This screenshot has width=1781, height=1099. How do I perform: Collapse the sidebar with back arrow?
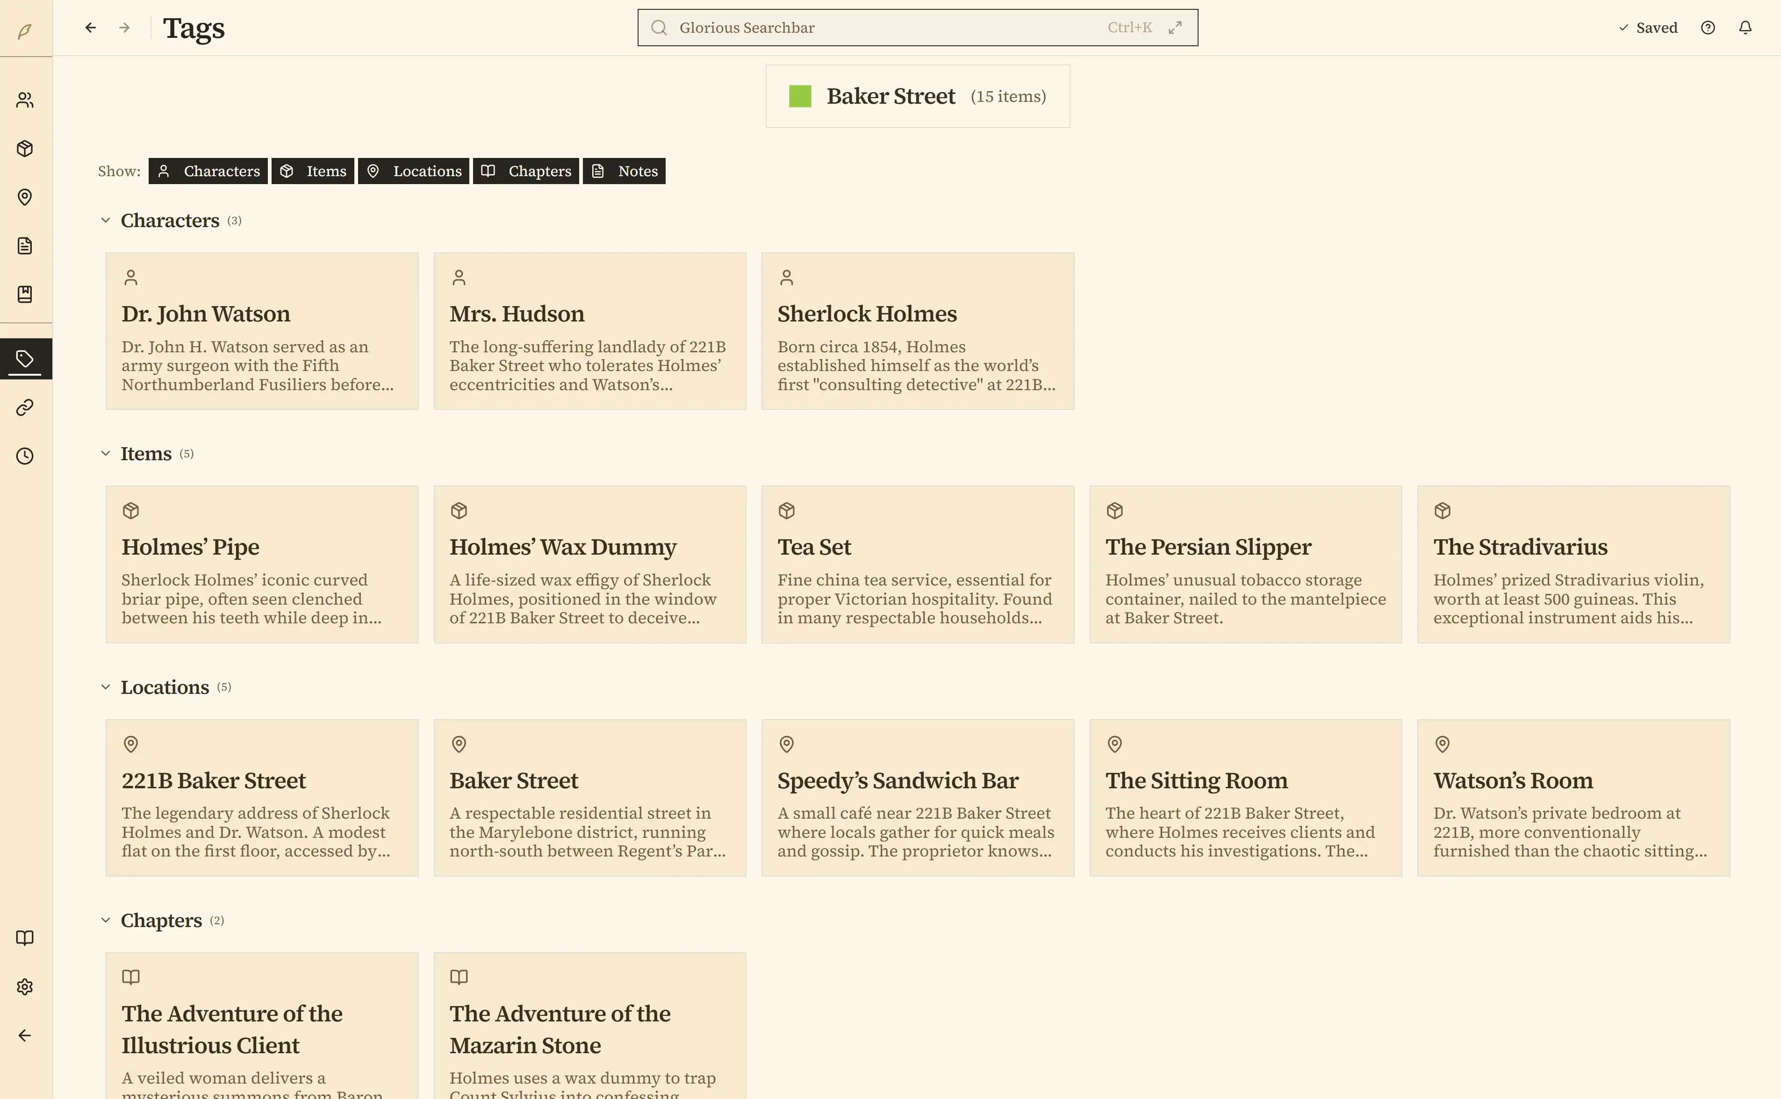click(x=25, y=1035)
